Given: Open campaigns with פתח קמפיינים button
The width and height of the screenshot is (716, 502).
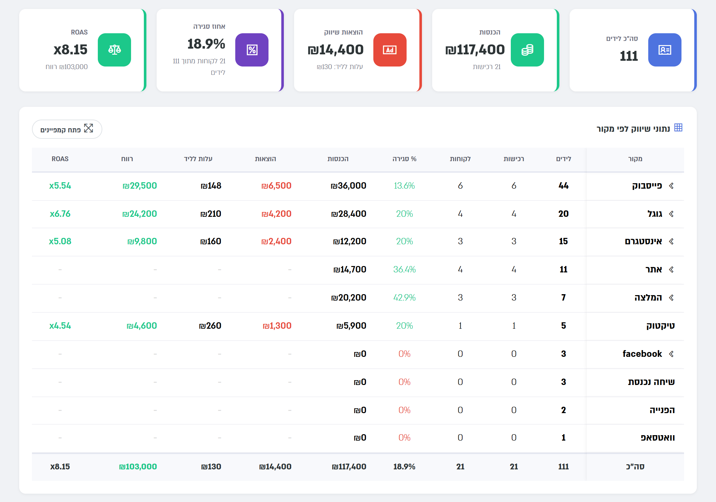Looking at the screenshot, I should click(x=67, y=129).
